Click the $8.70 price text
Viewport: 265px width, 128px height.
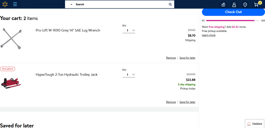pyautogui.click(x=192, y=36)
